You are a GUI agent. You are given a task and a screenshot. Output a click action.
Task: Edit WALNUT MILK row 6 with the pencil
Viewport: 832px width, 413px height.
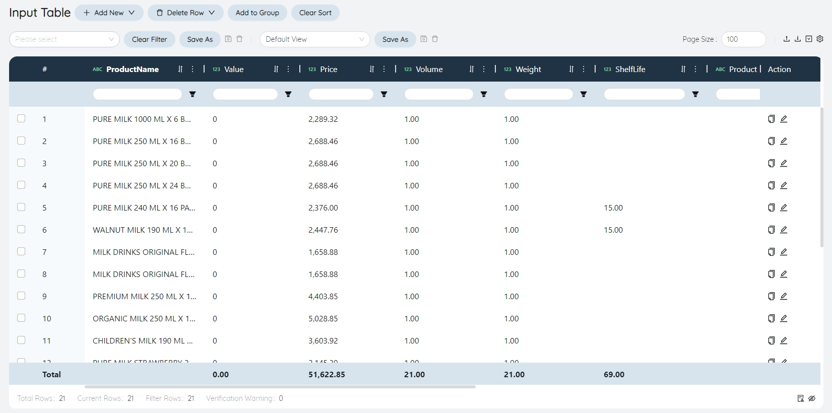(784, 230)
